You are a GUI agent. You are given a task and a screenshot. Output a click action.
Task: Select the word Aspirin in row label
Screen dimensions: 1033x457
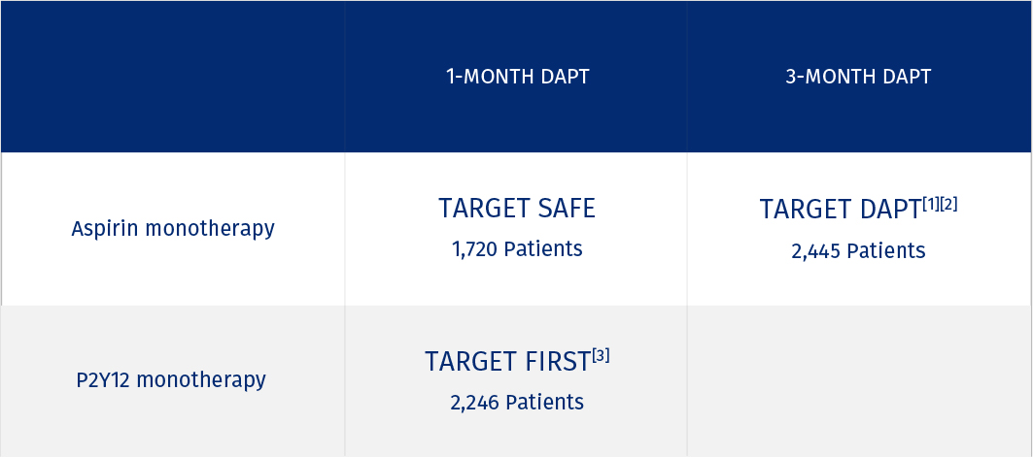tap(104, 229)
